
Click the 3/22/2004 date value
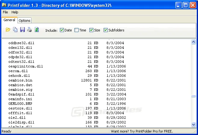coord(116,94)
